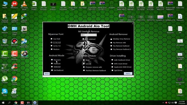
Task: Choose the Qualcomm 9008 Driver option
Action: tap(112, 67)
